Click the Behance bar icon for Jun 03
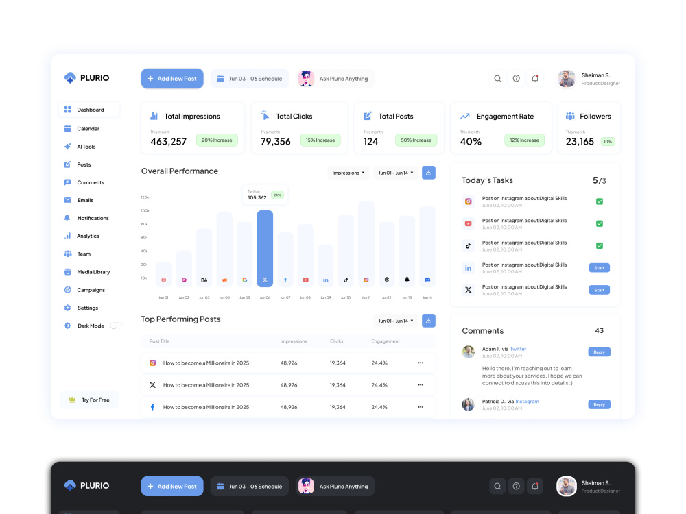Image resolution: width=686 pixels, height=514 pixels. (x=204, y=280)
